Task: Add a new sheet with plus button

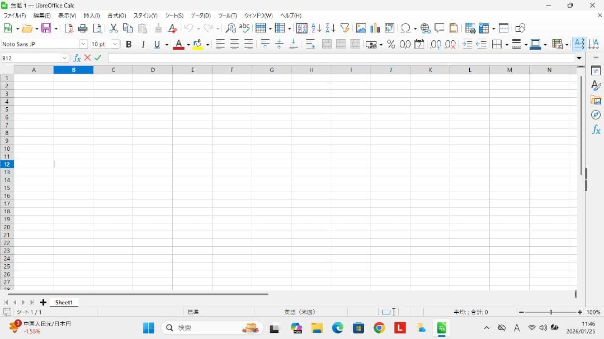Action: (x=43, y=302)
